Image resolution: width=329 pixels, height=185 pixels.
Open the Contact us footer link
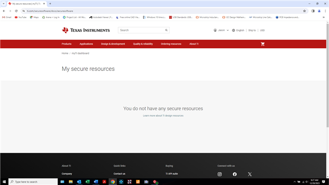119,174
